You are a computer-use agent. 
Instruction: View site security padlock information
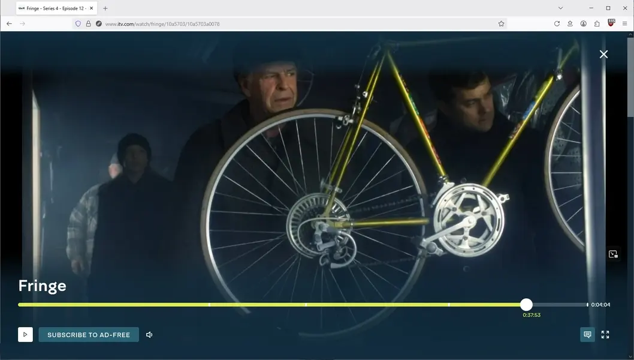click(88, 24)
